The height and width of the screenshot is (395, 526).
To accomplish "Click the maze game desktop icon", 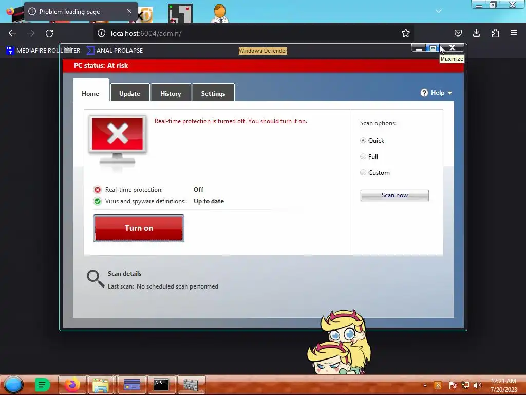I will point(180,13).
